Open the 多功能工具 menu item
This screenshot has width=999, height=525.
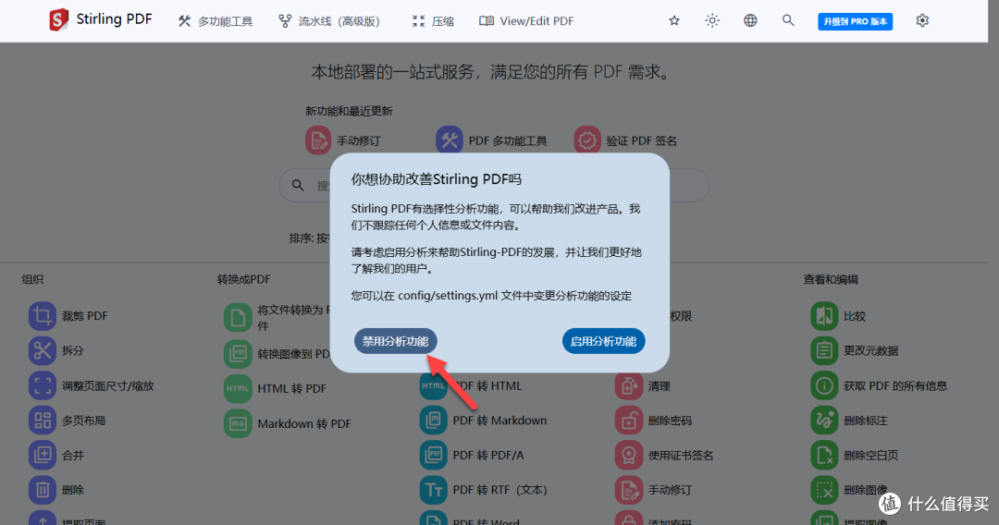(x=216, y=21)
